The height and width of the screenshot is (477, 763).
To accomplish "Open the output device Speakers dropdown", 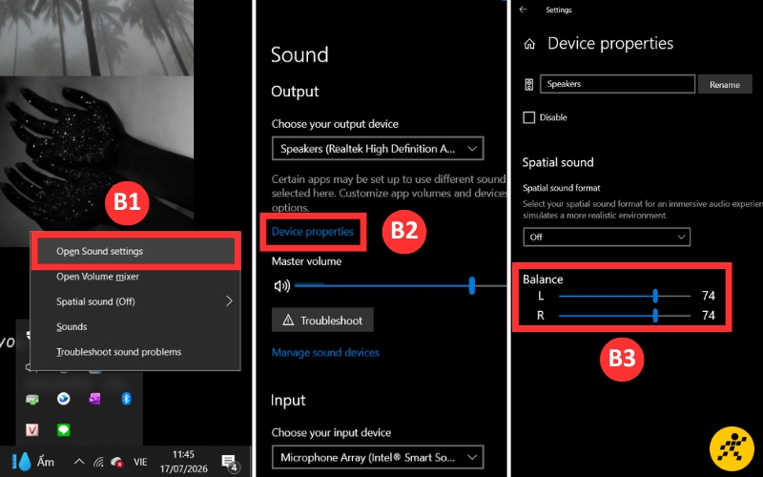I will [378, 149].
